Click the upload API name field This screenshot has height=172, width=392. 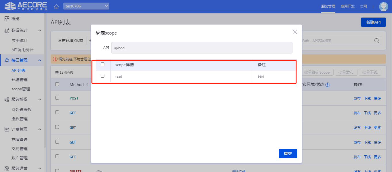click(202, 48)
